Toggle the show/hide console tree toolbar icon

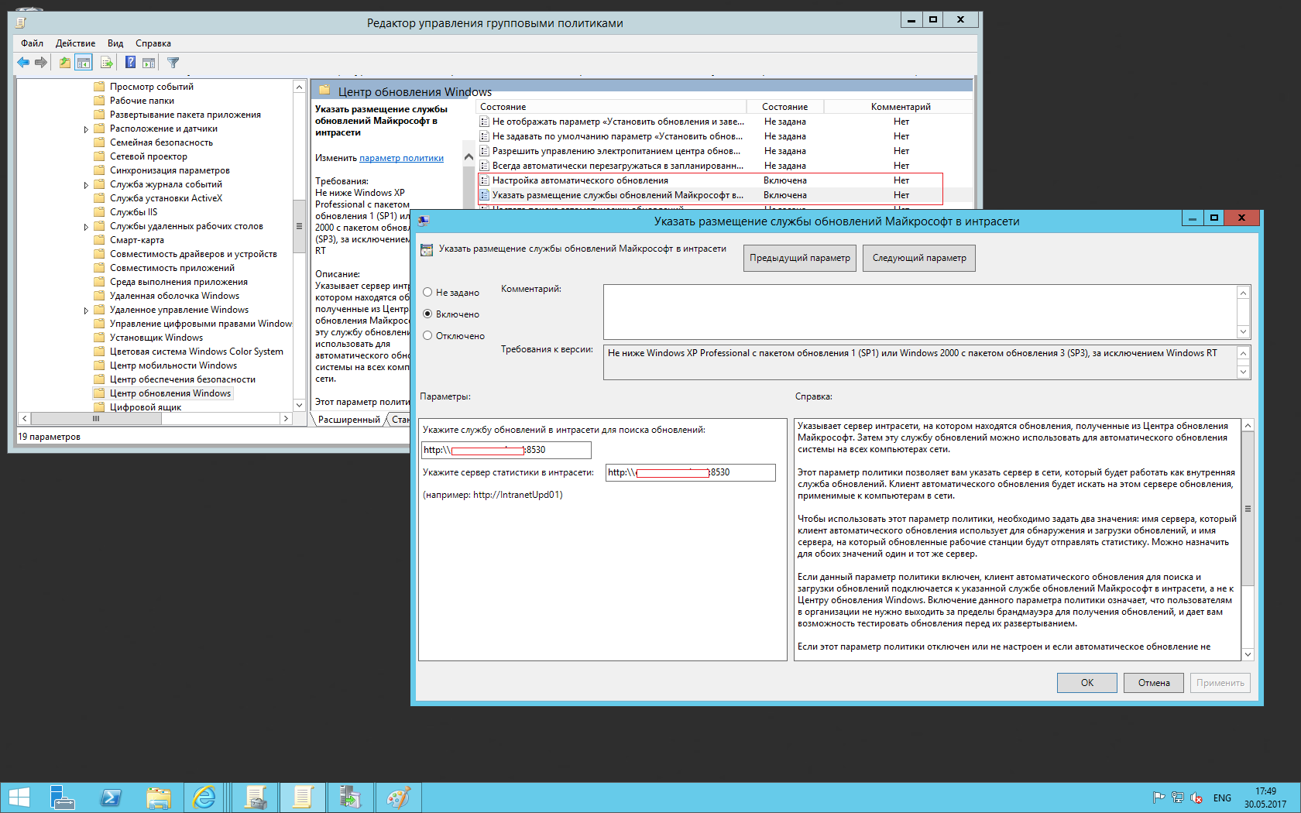[84, 63]
